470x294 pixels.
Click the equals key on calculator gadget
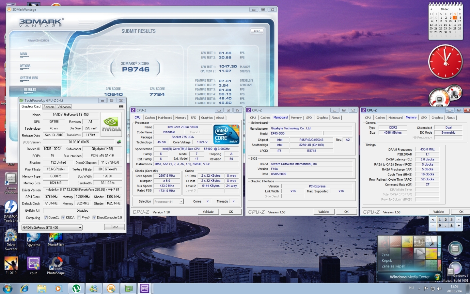pyautogui.click(x=433, y=225)
